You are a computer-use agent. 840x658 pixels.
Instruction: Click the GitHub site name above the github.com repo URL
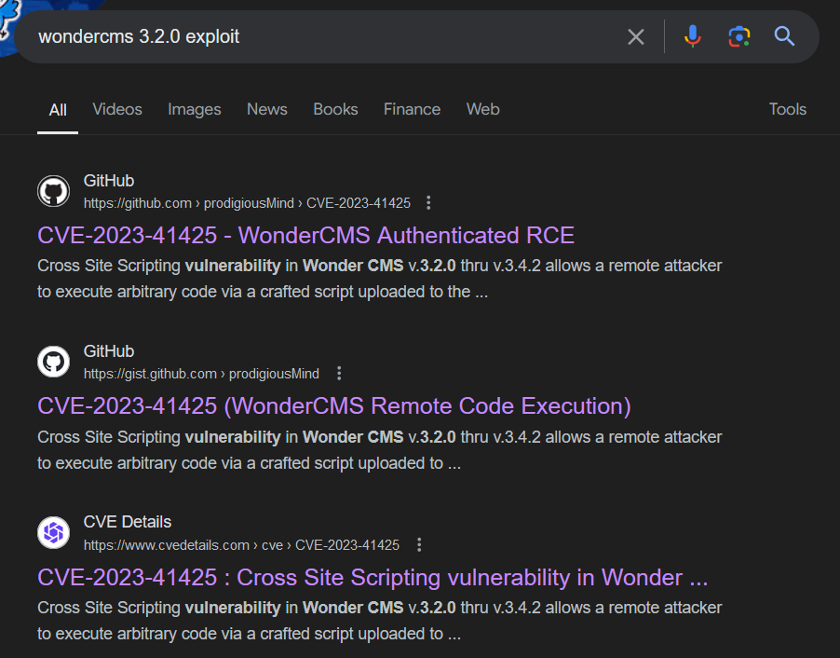coord(109,181)
